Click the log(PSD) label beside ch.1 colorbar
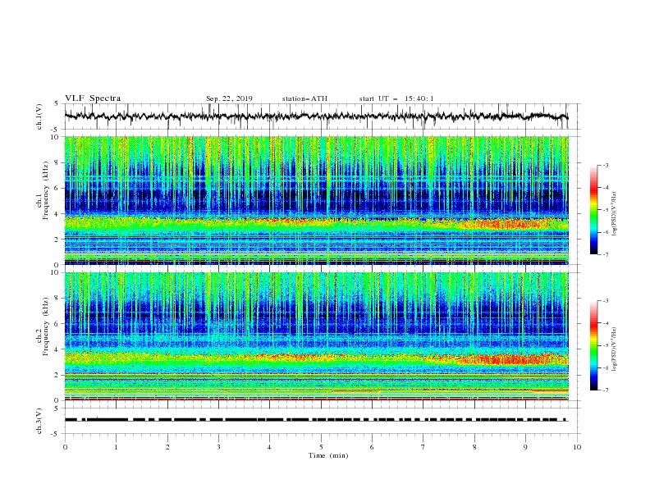Viewport: 650px width, 502px height. point(615,214)
